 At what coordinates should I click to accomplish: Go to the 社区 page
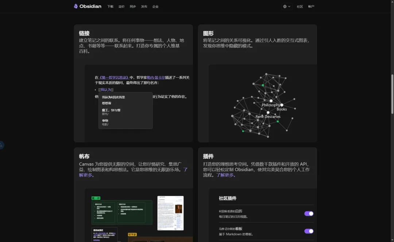300,7
